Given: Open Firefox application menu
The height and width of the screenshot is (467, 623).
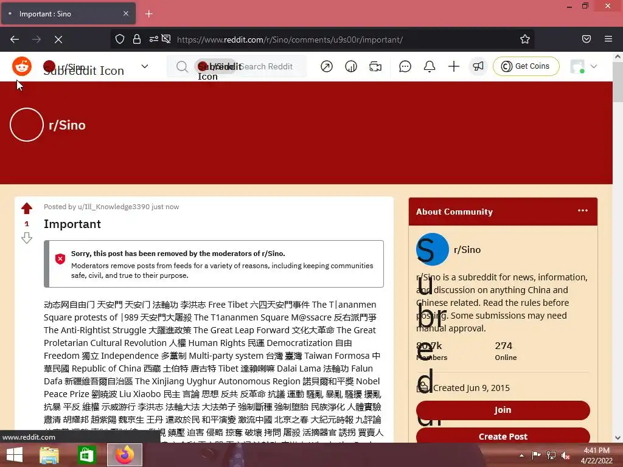Looking at the screenshot, I should coord(608,40).
